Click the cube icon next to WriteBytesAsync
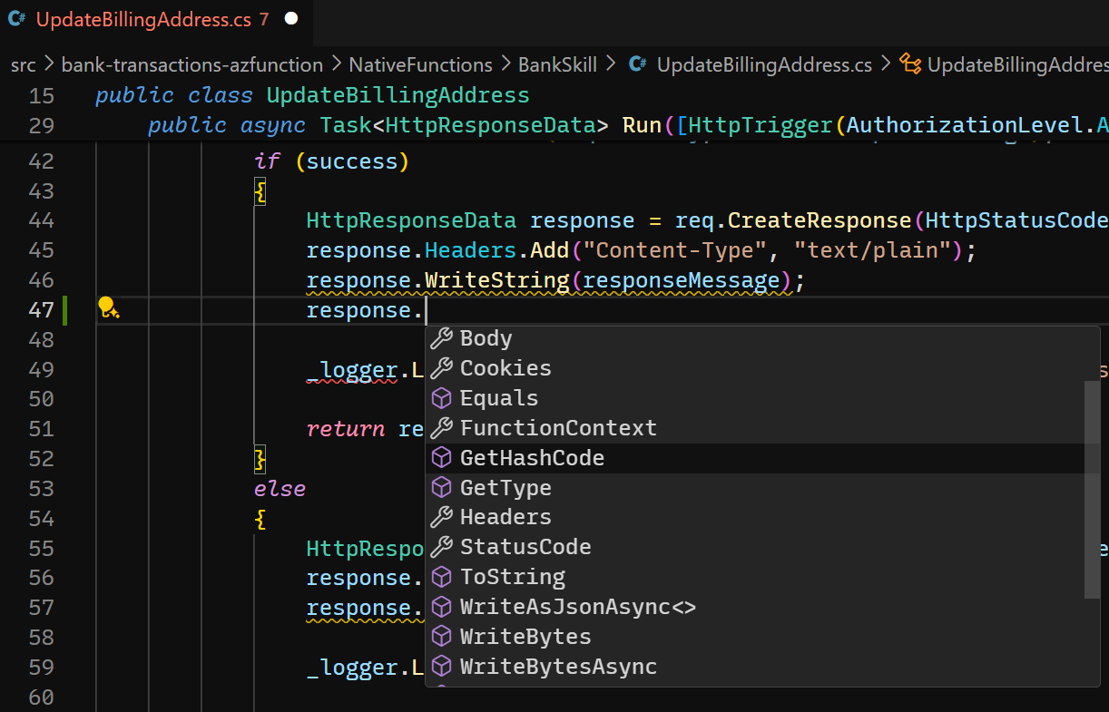The image size is (1109, 712). (x=442, y=666)
